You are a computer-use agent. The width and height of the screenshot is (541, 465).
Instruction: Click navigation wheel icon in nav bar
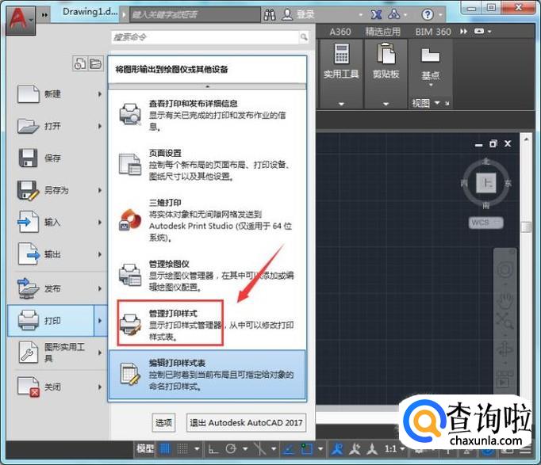coord(505,269)
